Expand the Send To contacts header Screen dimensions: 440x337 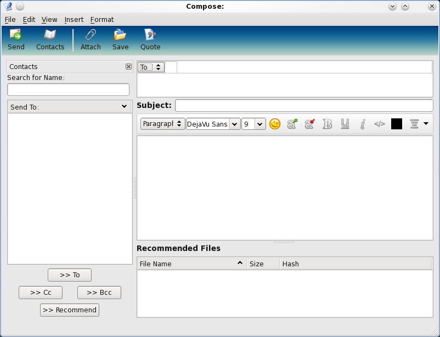tap(70, 107)
